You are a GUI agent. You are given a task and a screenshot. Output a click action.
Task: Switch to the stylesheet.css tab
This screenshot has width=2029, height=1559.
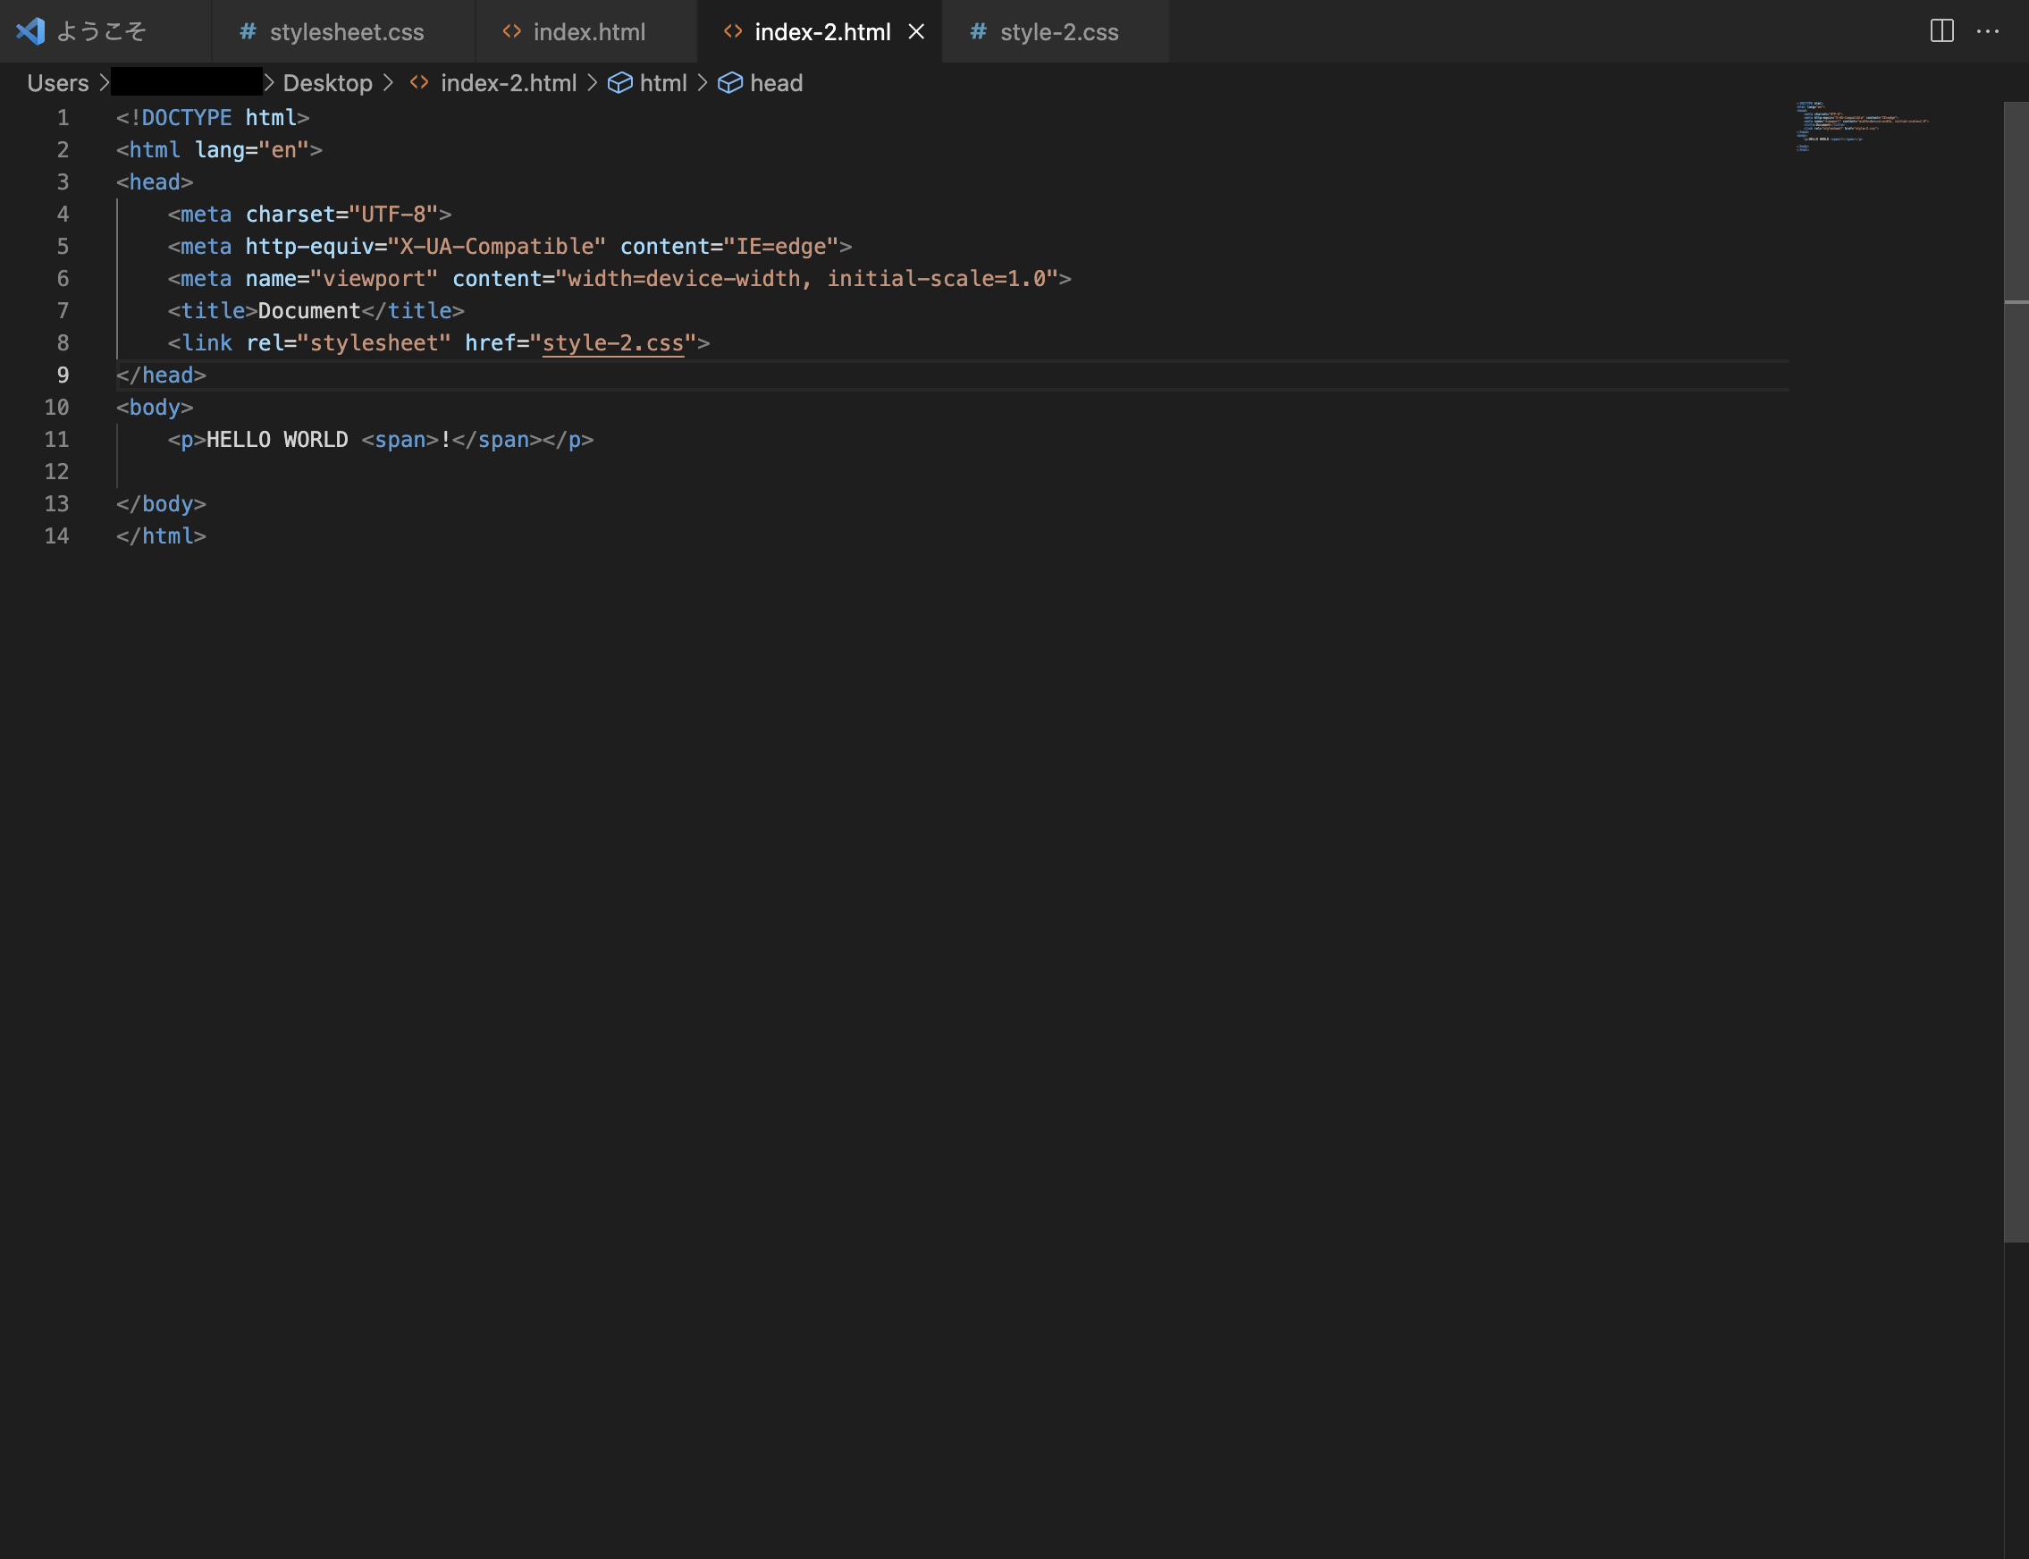pos(346,31)
